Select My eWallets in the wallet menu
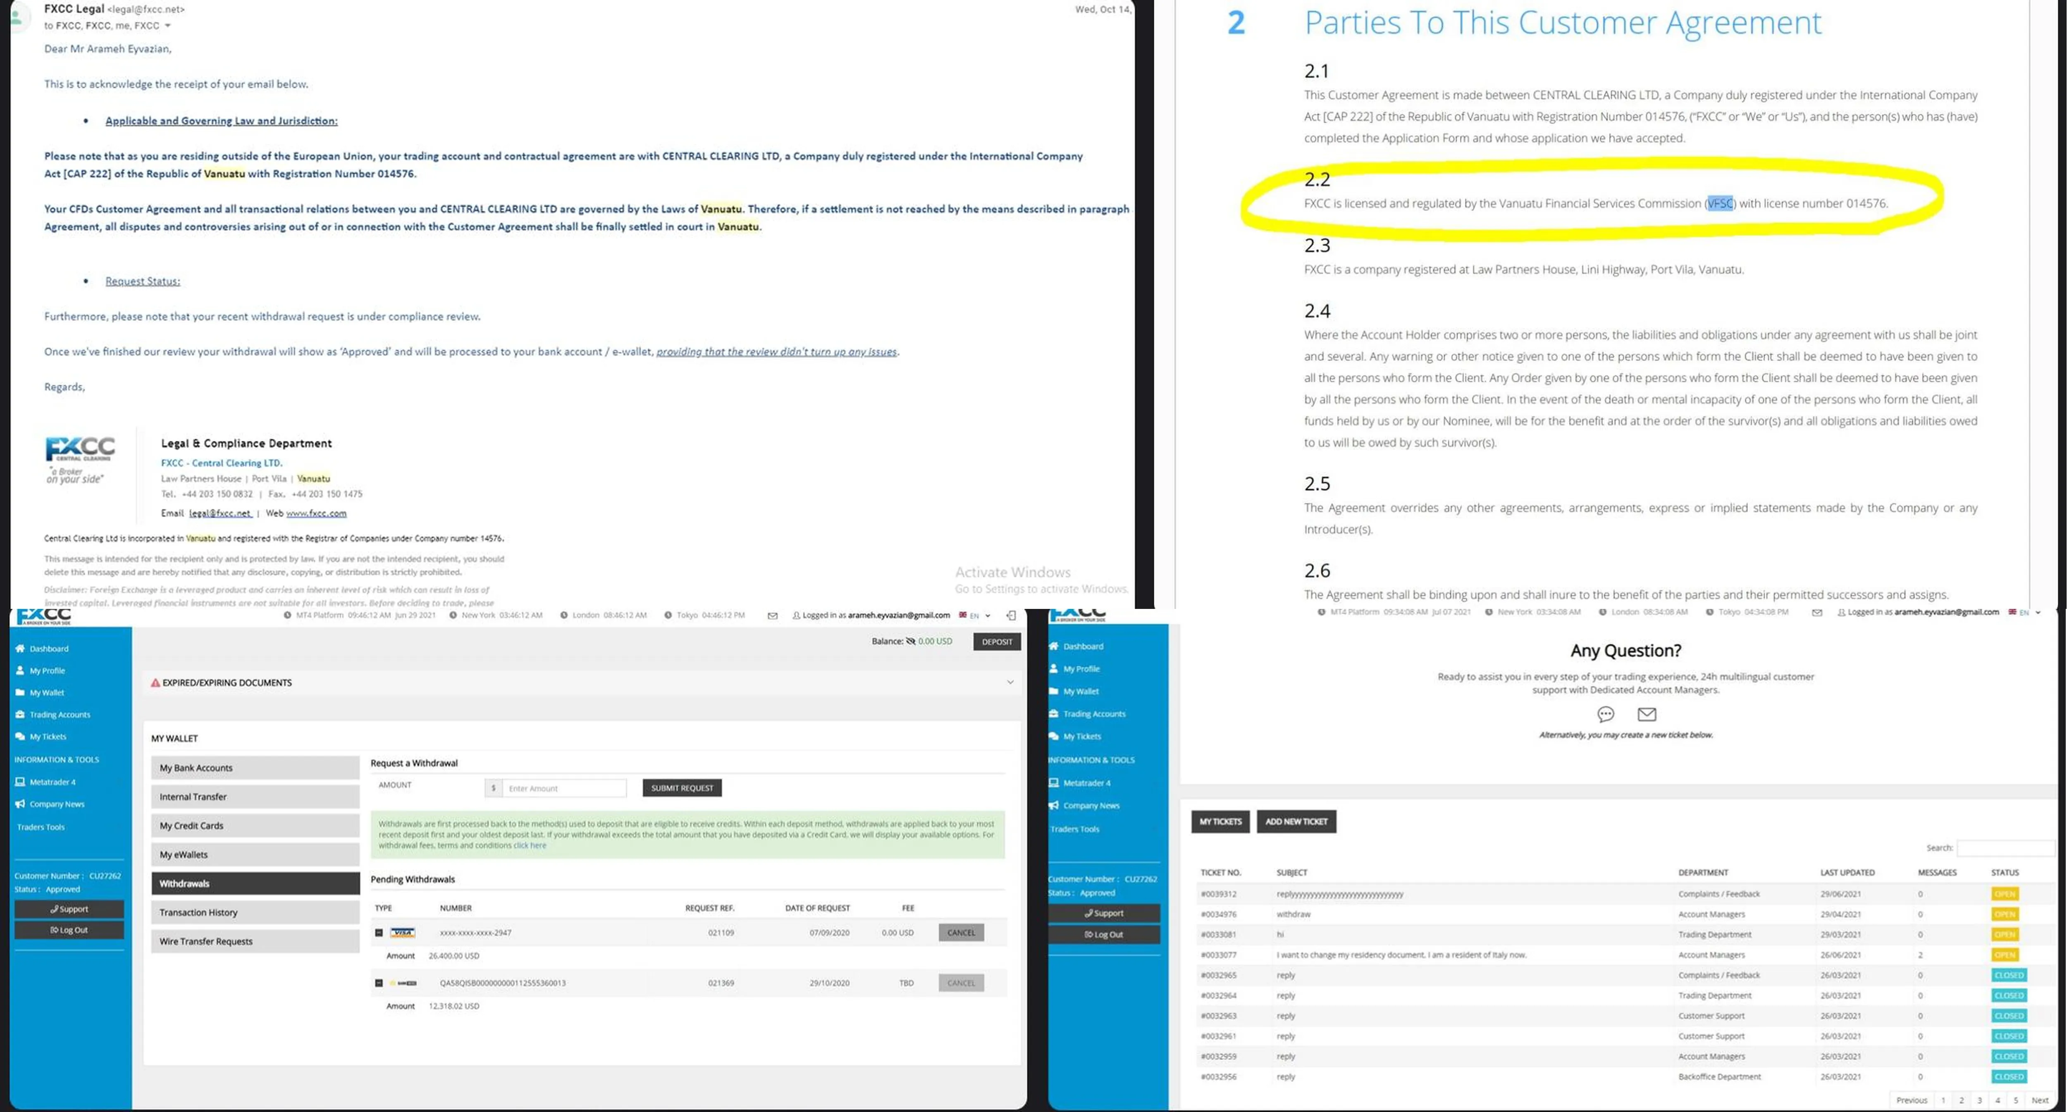This screenshot has height=1112, width=2067. click(255, 854)
